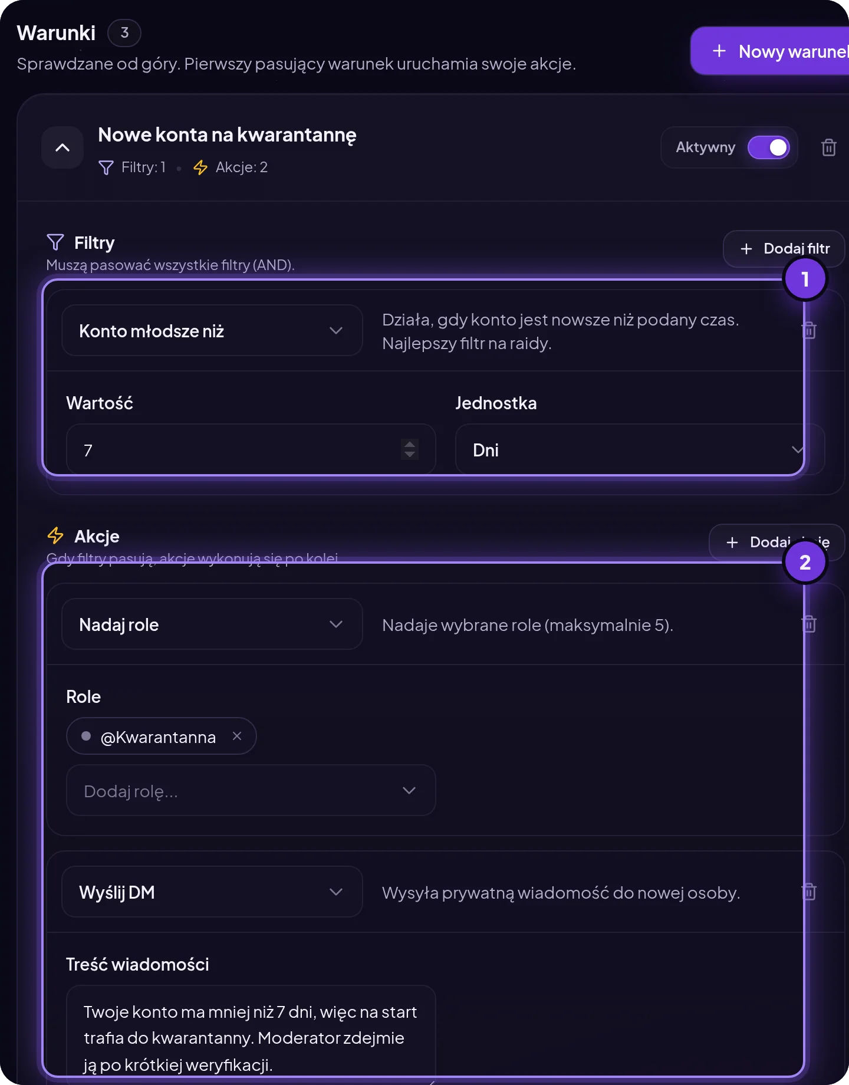The width and height of the screenshot is (849, 1085).
Task: Delete the Nadaj role action
Action: coord(809,624)
